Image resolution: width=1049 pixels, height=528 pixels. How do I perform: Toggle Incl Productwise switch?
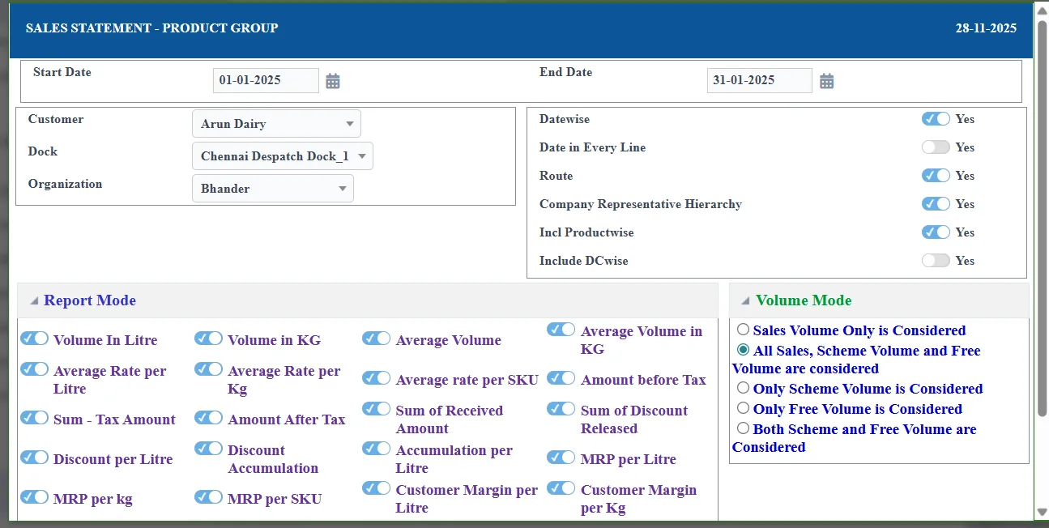pos(936,232)
